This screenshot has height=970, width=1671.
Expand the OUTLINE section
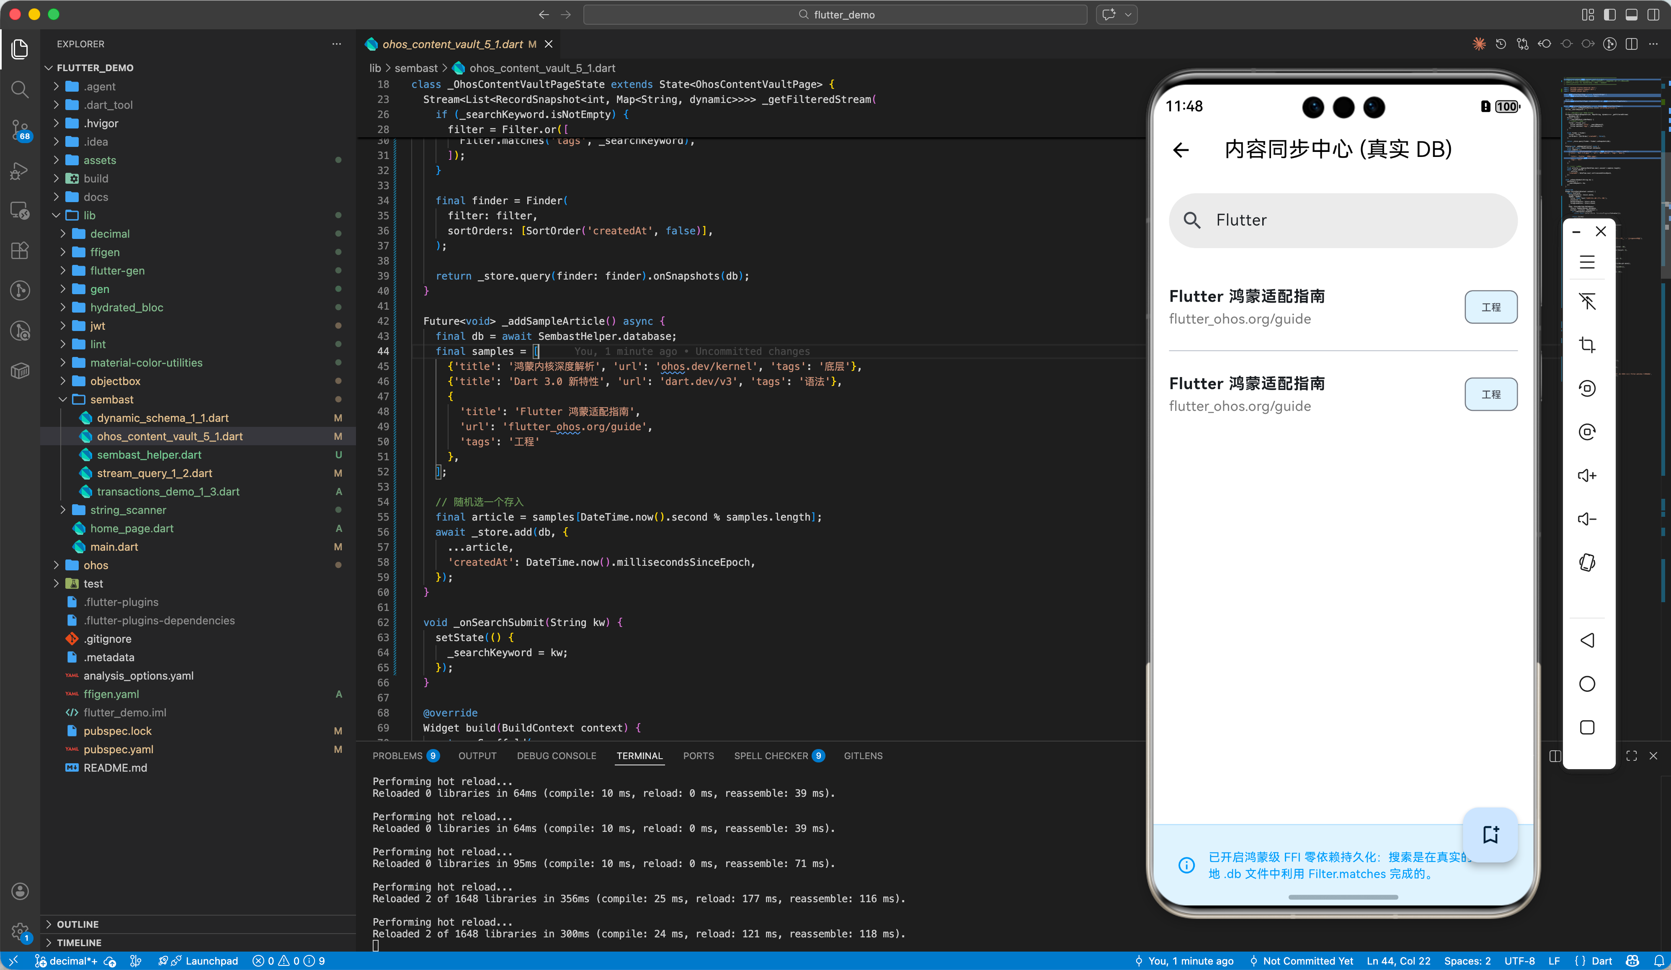(78, 924)
